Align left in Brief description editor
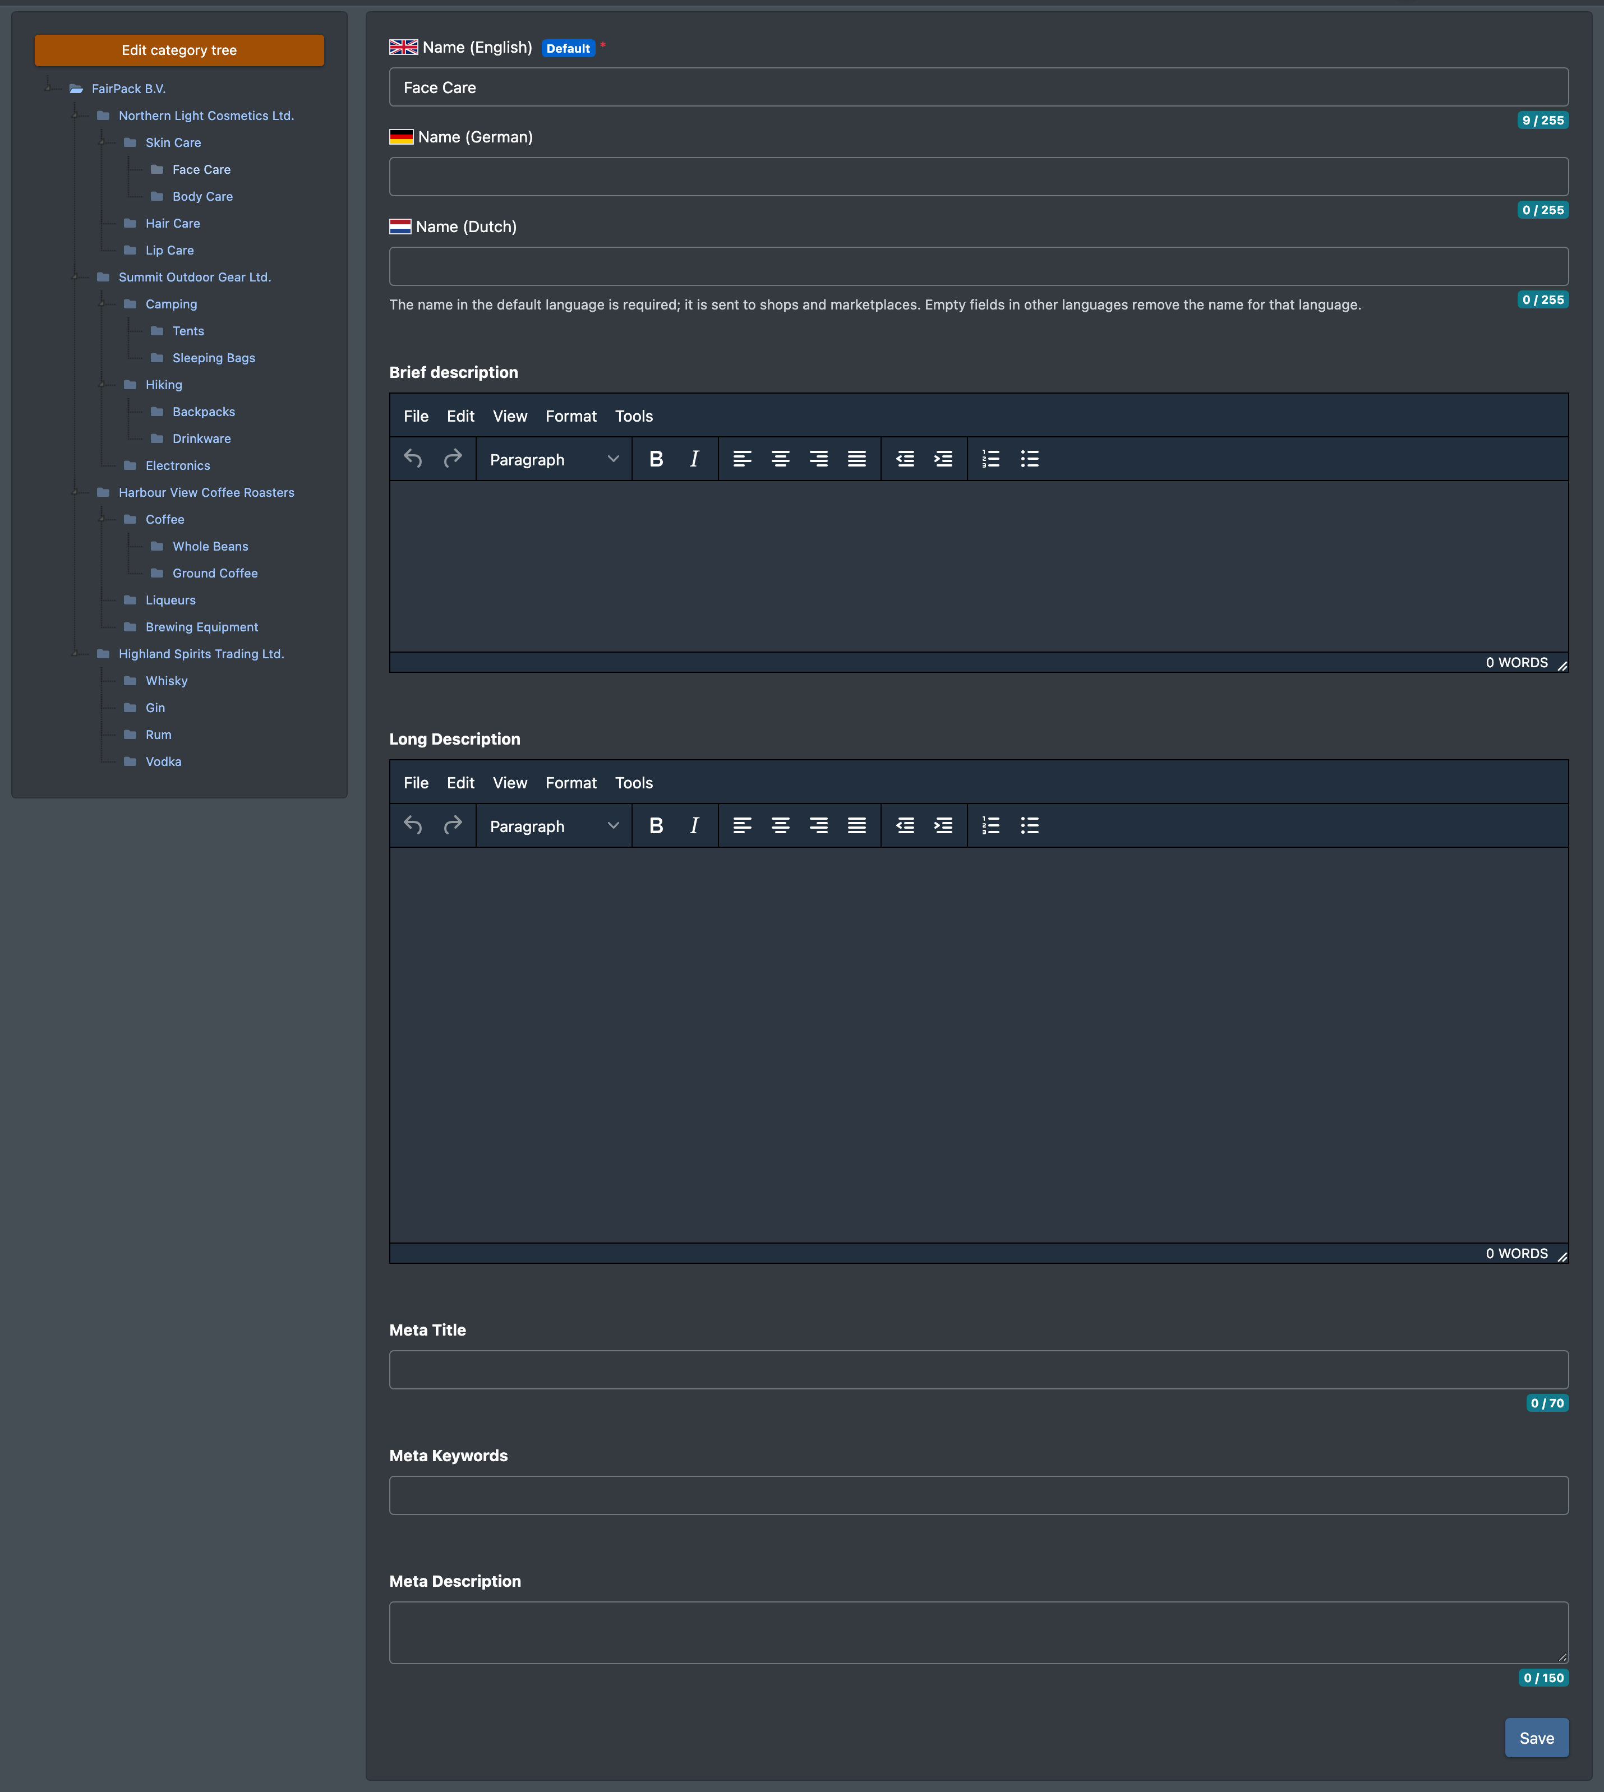The width and height of the screenshot is (1604, 1792). tap(742, 459)
